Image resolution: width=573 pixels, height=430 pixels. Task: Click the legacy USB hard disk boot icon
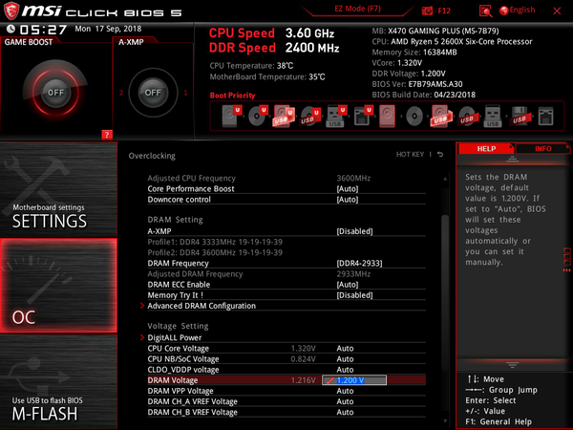440,117
